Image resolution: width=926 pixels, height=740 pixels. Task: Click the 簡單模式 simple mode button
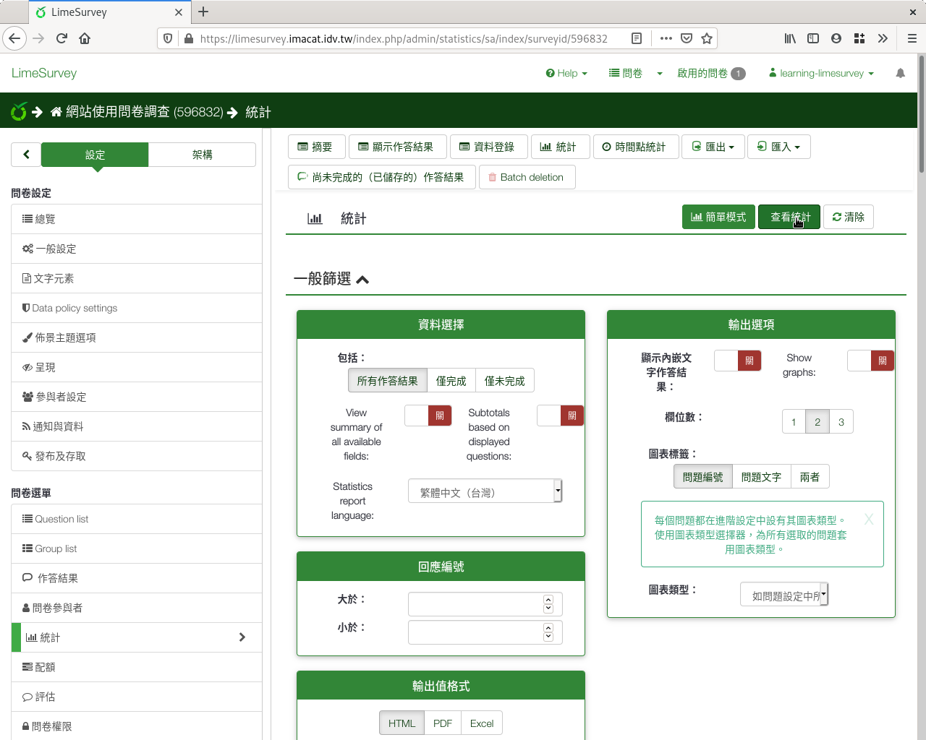pyautogui.click(x=718, y=217)
